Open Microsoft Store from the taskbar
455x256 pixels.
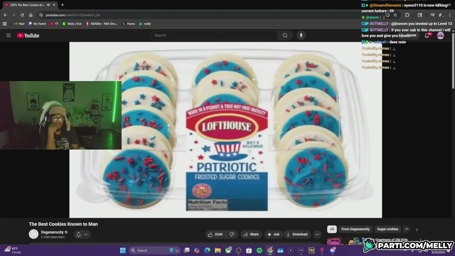(x=249, y=250)
